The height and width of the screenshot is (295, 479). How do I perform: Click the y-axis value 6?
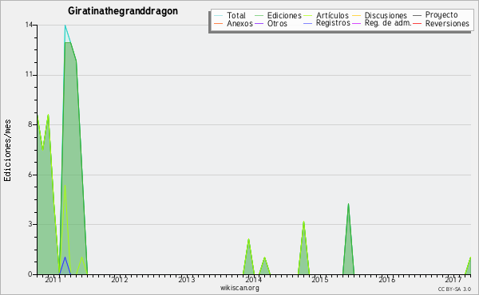tap(30, 175)
